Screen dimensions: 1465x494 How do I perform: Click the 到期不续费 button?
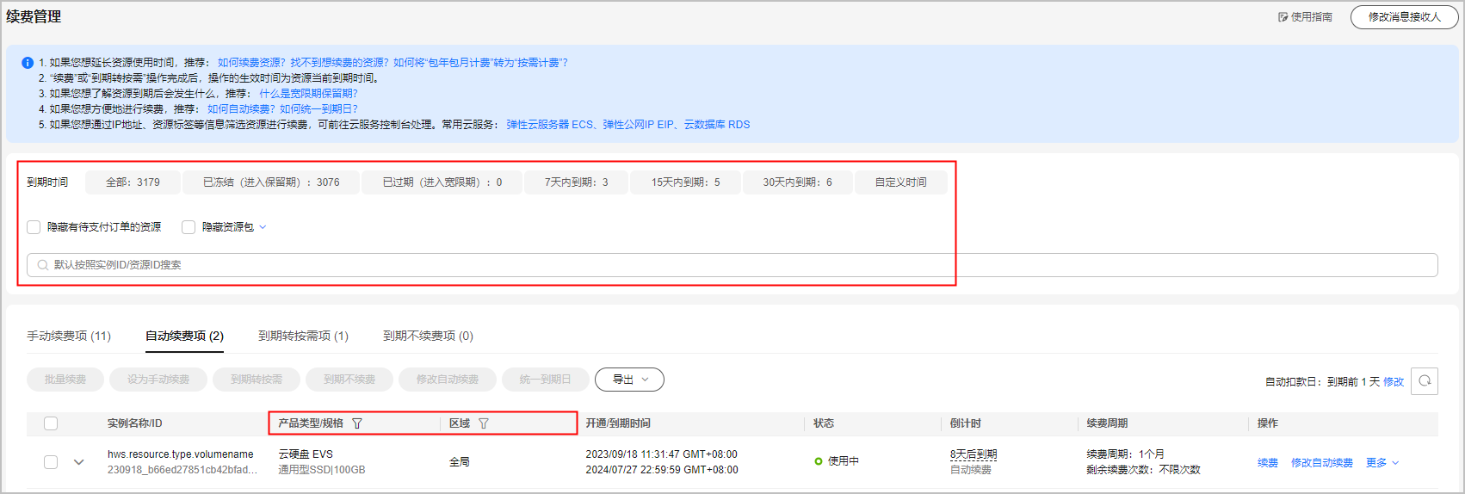click(x=349, y=380)
